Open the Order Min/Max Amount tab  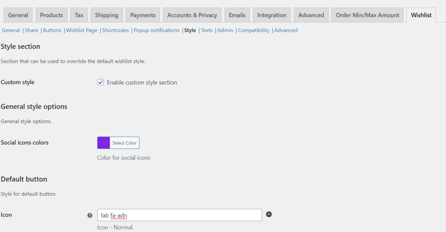[x=367, y=15]
